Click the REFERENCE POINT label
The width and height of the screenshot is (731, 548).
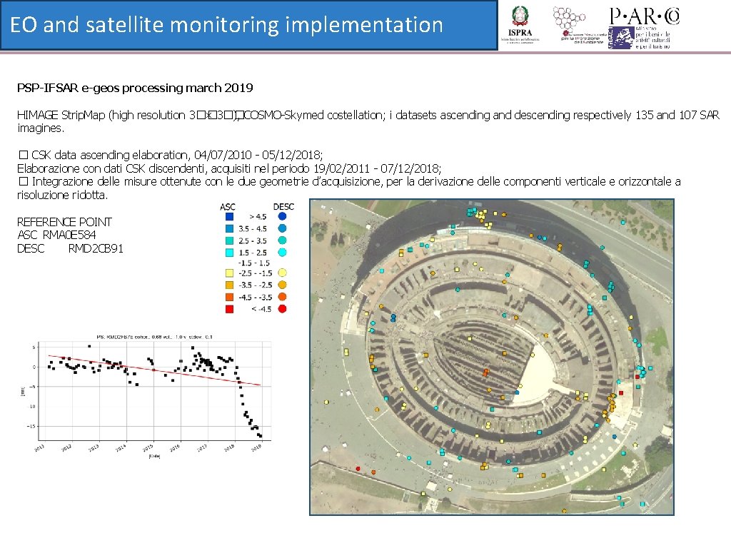64,222
